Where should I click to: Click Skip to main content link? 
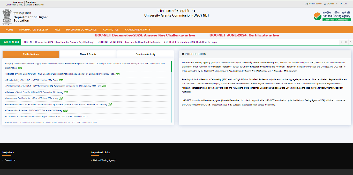click(x=313, y=4)
